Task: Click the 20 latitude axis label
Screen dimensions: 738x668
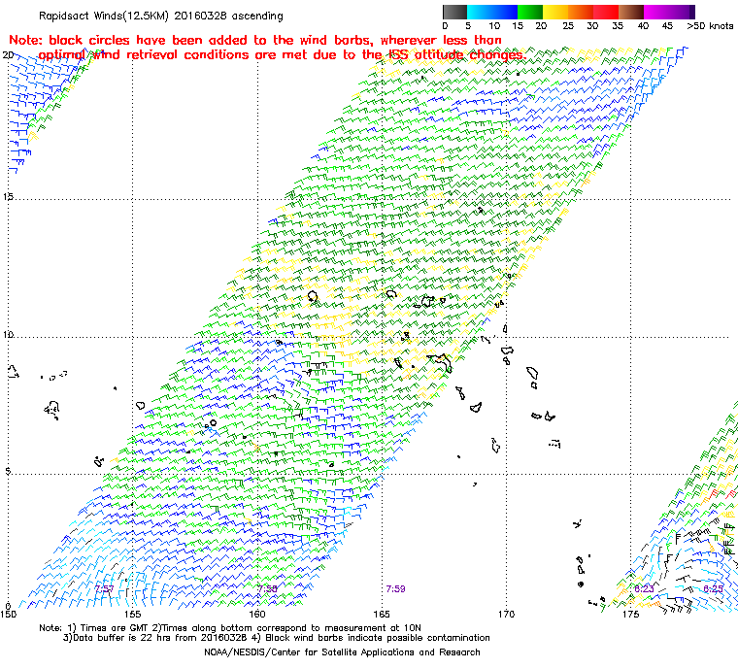Action: click(8, 55)
